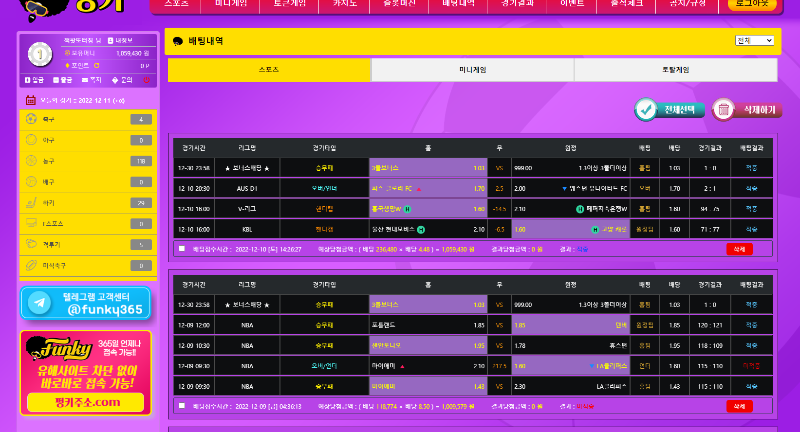Refresh points with the yellow reload icon
800x432 pixels.
(96, 66)
